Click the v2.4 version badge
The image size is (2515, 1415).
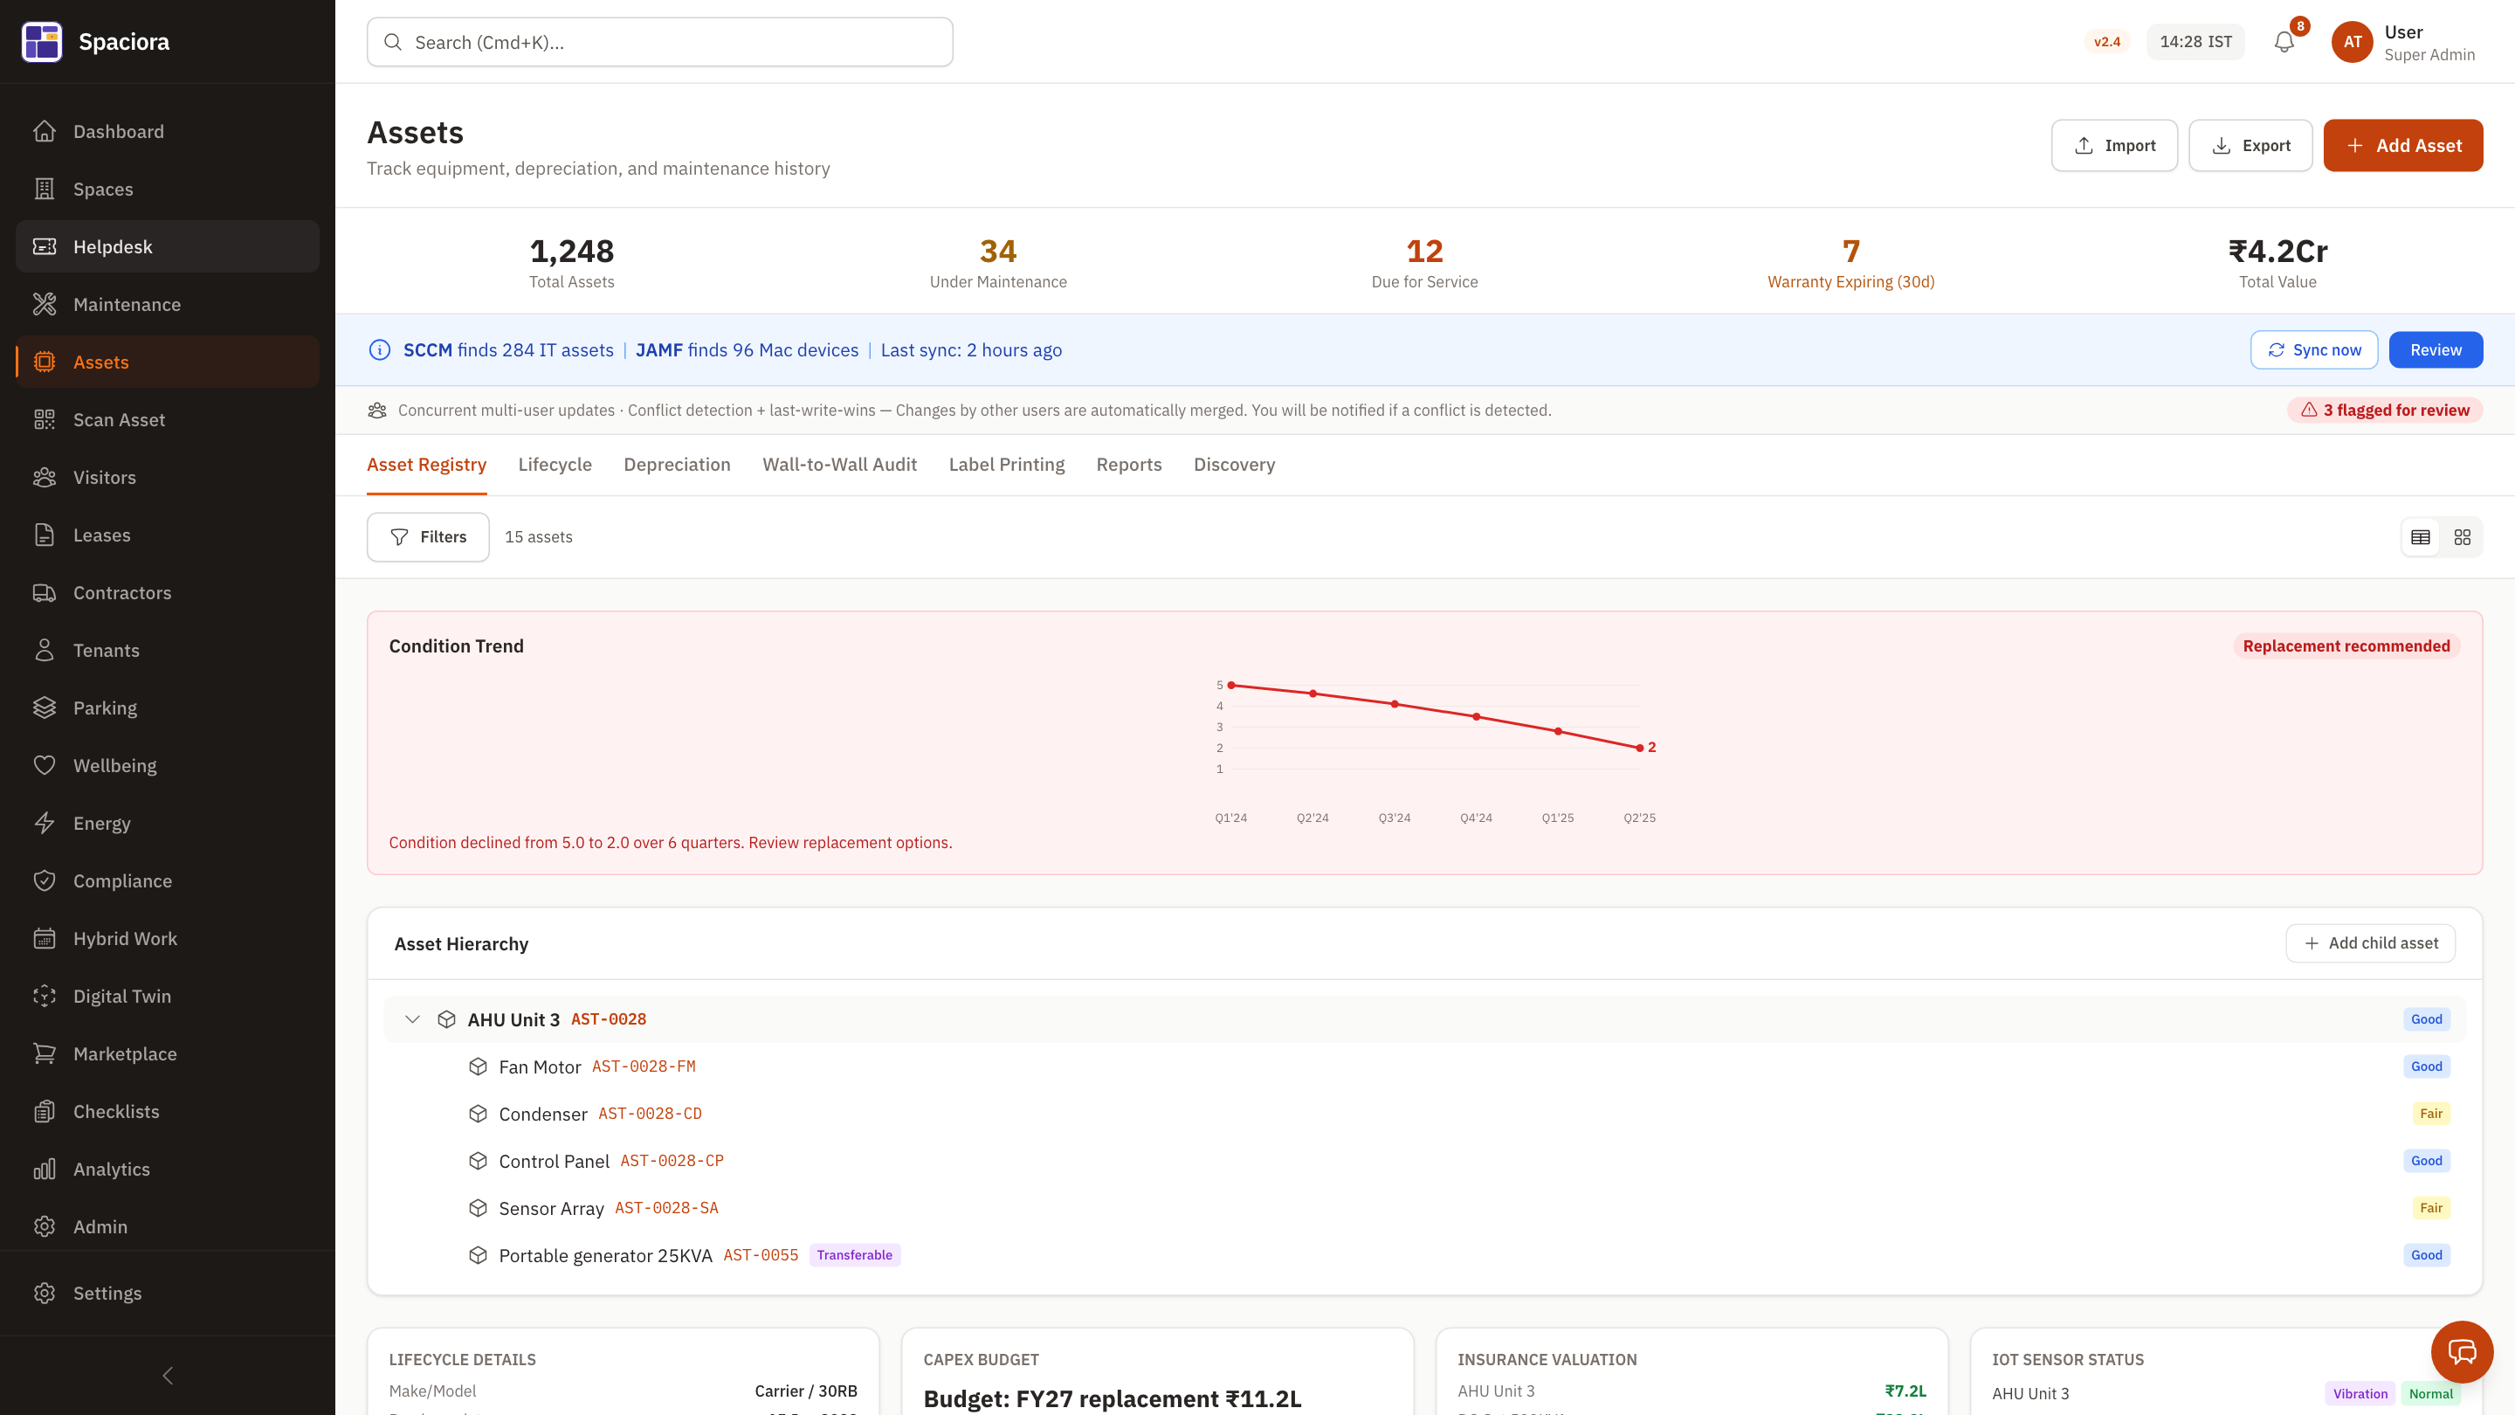click(2107, 42)
